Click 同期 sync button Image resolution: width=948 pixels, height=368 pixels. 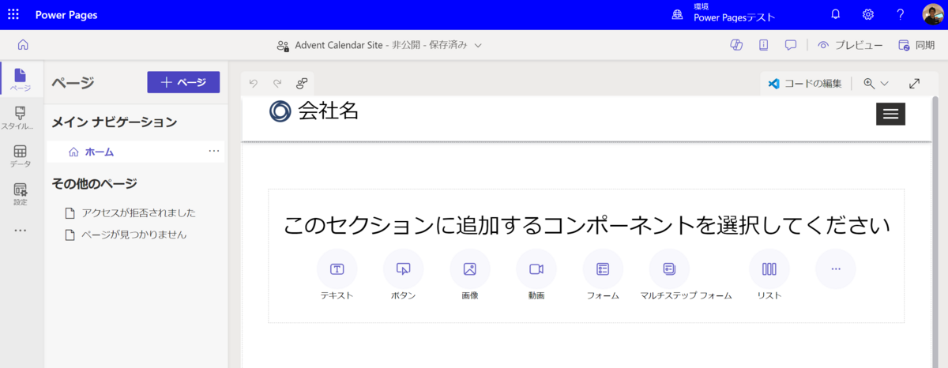point(916,45)
